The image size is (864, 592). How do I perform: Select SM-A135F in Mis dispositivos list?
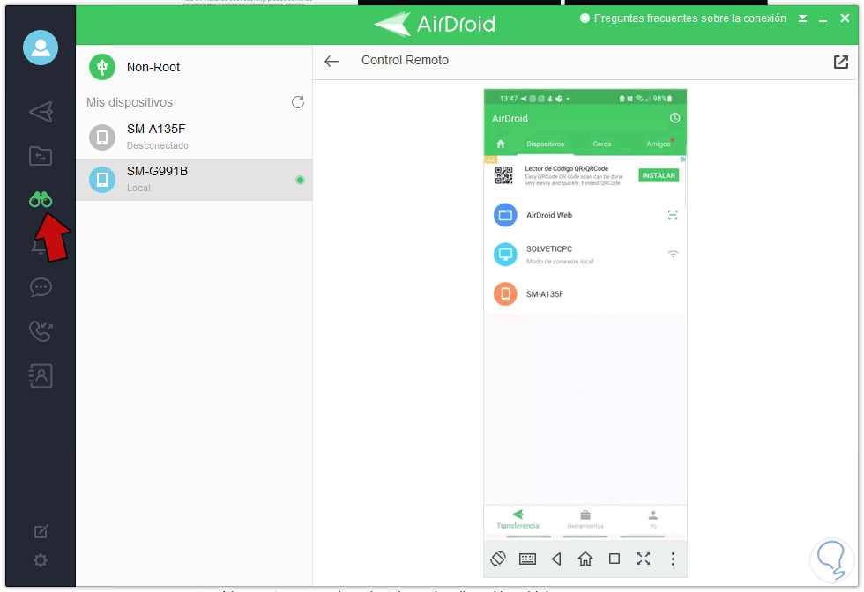pyautogui.click(x=194, y=137)
